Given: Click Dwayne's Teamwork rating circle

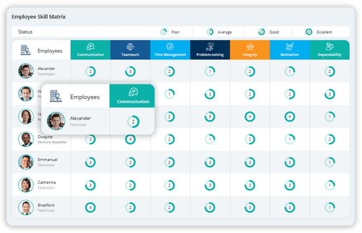Looking at the screenshot, I should (x=130, y=139).
